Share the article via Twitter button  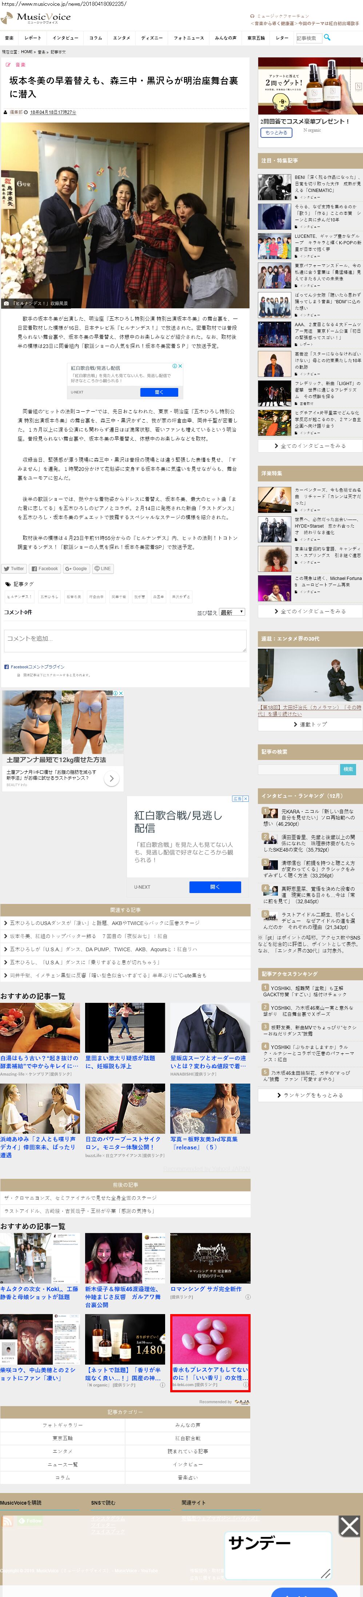tap(14, 568)
